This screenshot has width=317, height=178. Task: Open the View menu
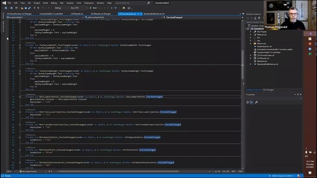tap(23, 3)
